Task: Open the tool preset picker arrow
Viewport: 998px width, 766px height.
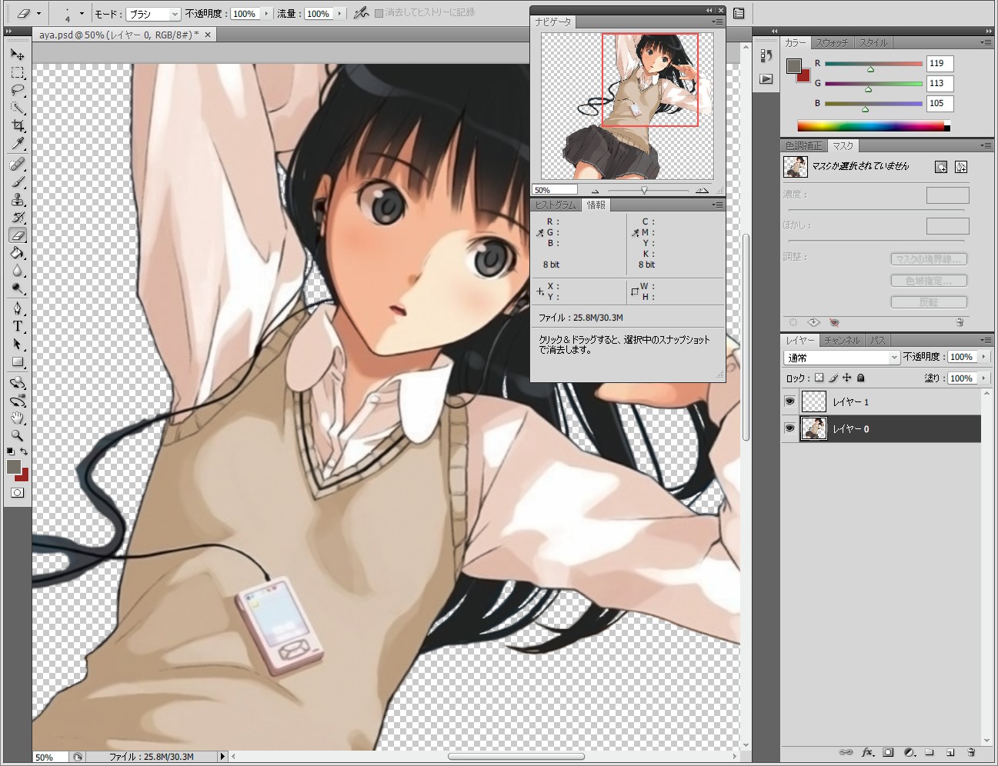Action: coord(38,13)
